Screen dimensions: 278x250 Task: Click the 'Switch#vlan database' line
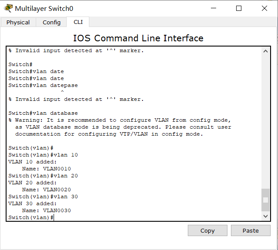(43, 113)
